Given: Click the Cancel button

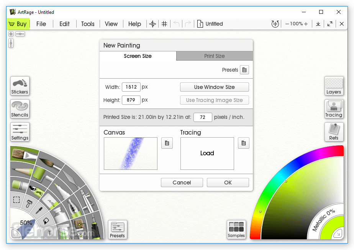Looking at the screenshot, I should point(182,183).
